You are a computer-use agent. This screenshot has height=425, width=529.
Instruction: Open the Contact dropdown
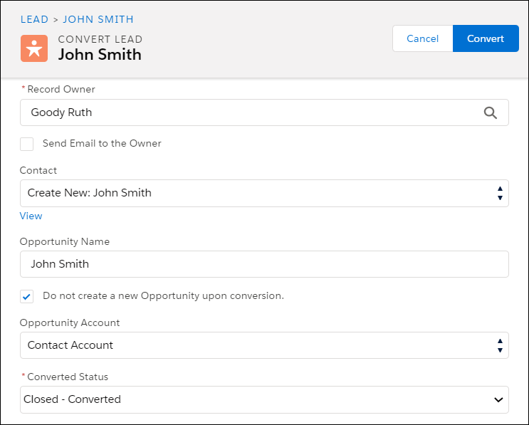pyautogui.click(x=264, y=193)
